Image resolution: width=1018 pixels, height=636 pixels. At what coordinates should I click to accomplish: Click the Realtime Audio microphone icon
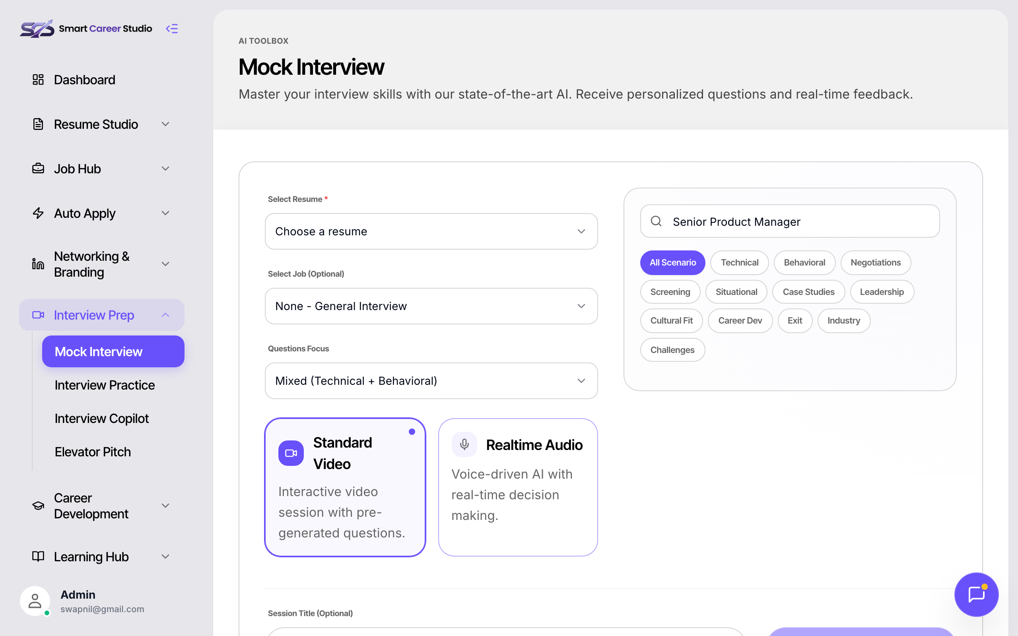pos(464,444)
